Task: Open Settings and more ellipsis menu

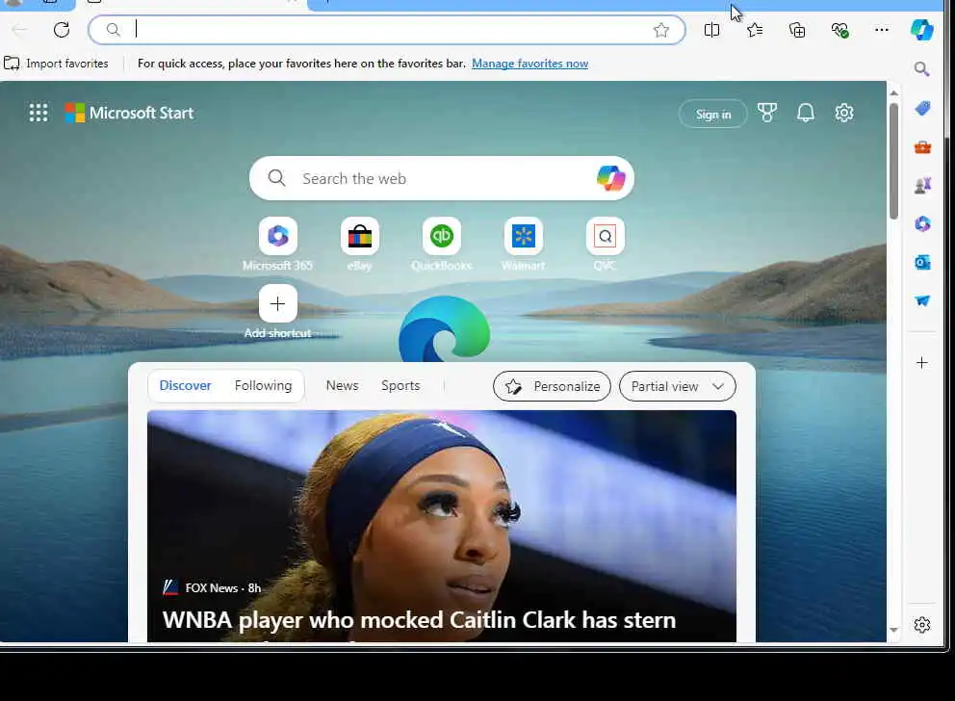Action: pos(881,30)
